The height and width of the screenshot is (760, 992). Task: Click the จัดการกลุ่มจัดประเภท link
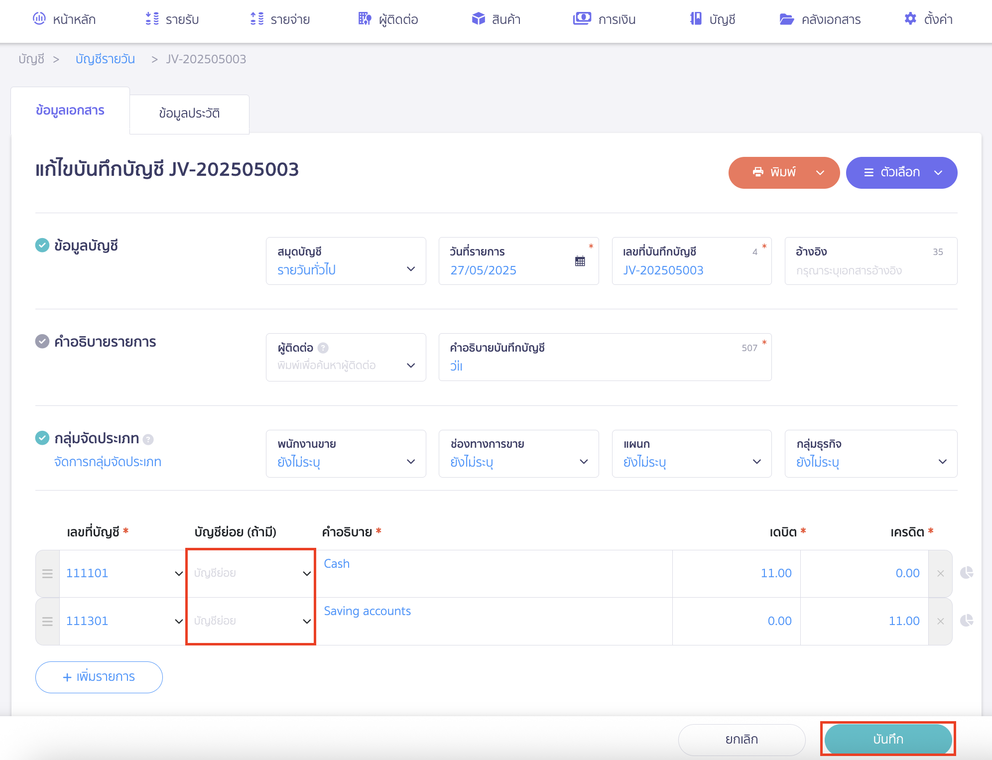[x=108, y=462]
